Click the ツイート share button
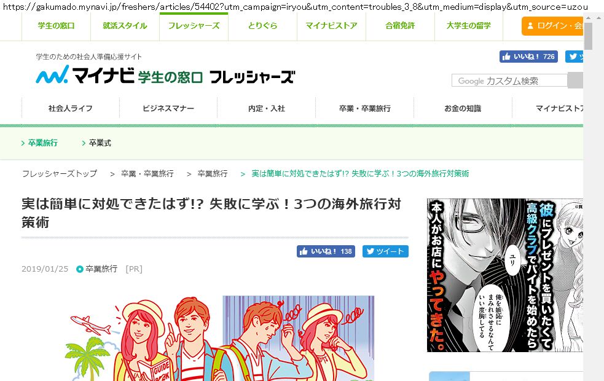 click(385, 251)
